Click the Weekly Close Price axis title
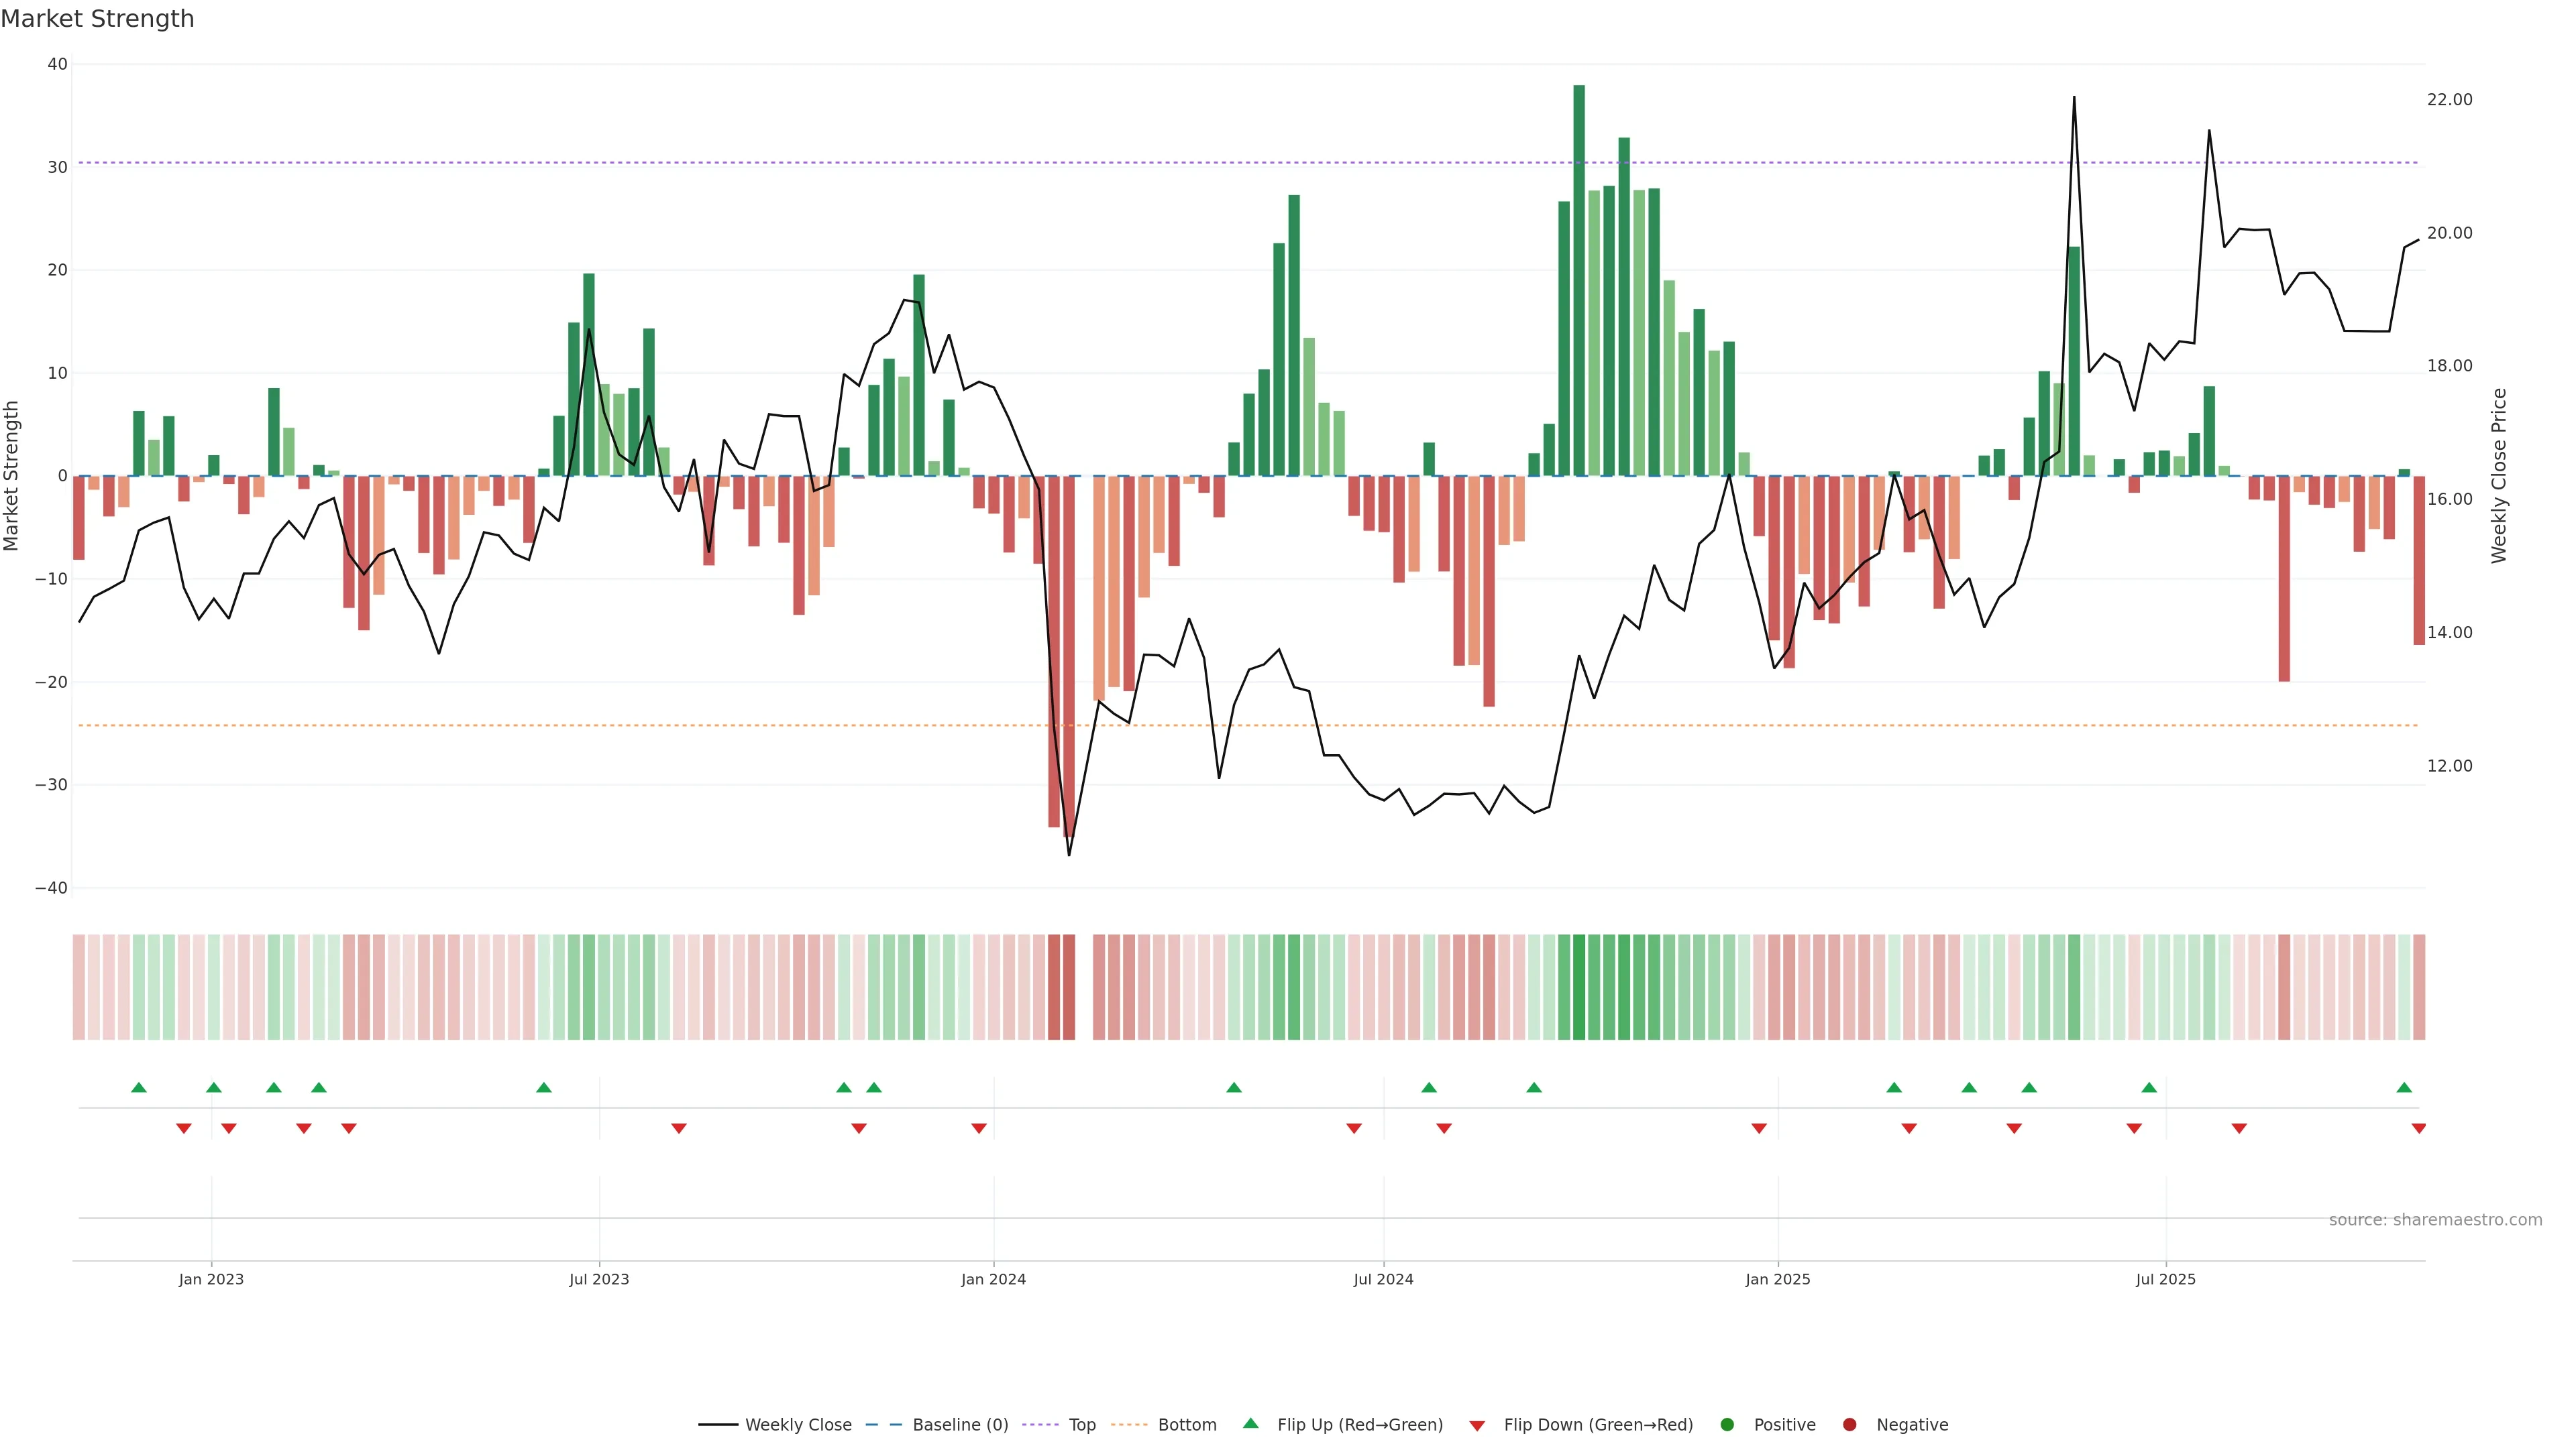2576x1448 pixels. coord(2499,476)
